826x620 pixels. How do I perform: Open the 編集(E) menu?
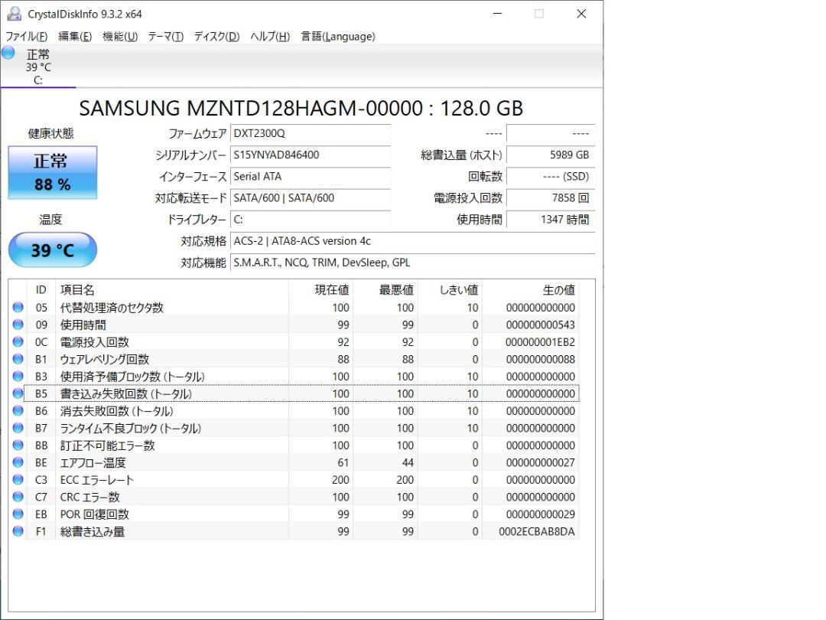tap(75, 37)
